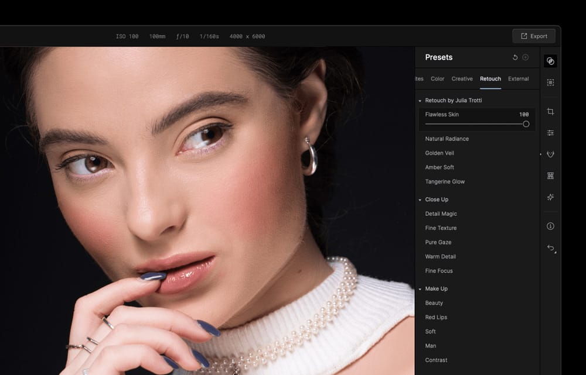Viewport: 586px width, 375px height.
Task: Pick the Contrast preset
Action: 436,360
